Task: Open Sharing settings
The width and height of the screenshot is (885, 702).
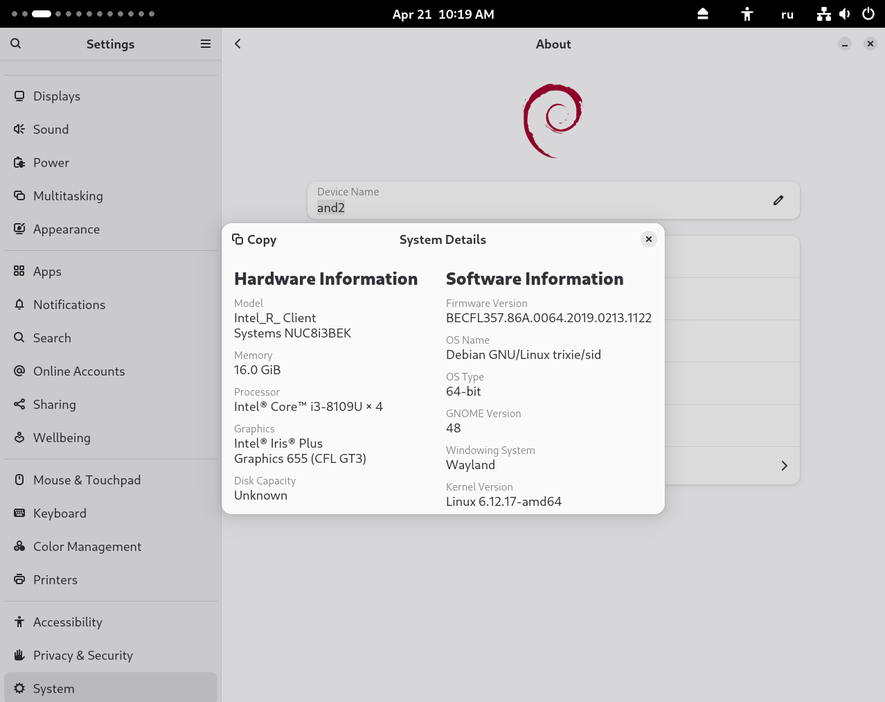Action: pyautogui.click(x=111, y=405)
